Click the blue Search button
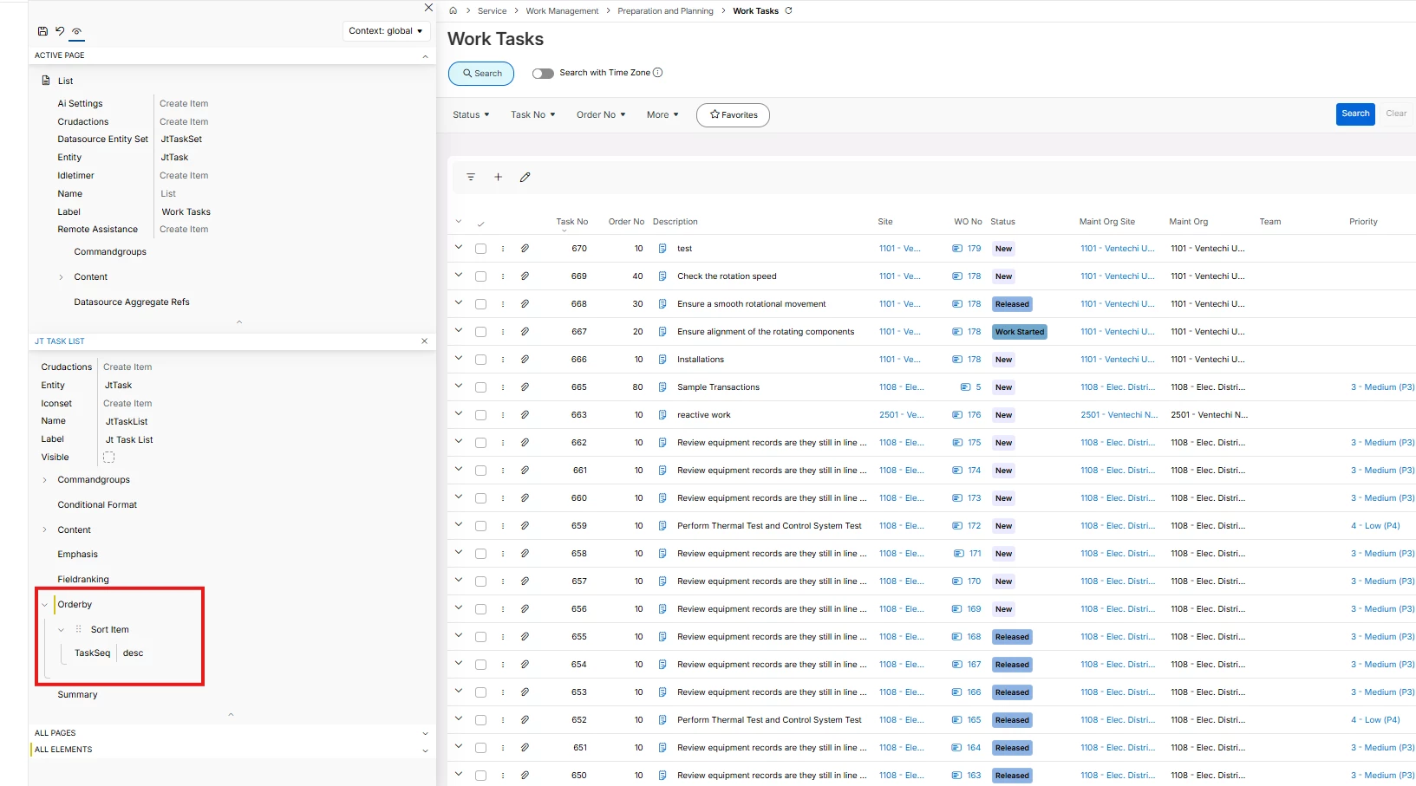The image size is (1416, 786). (1355, 114)
